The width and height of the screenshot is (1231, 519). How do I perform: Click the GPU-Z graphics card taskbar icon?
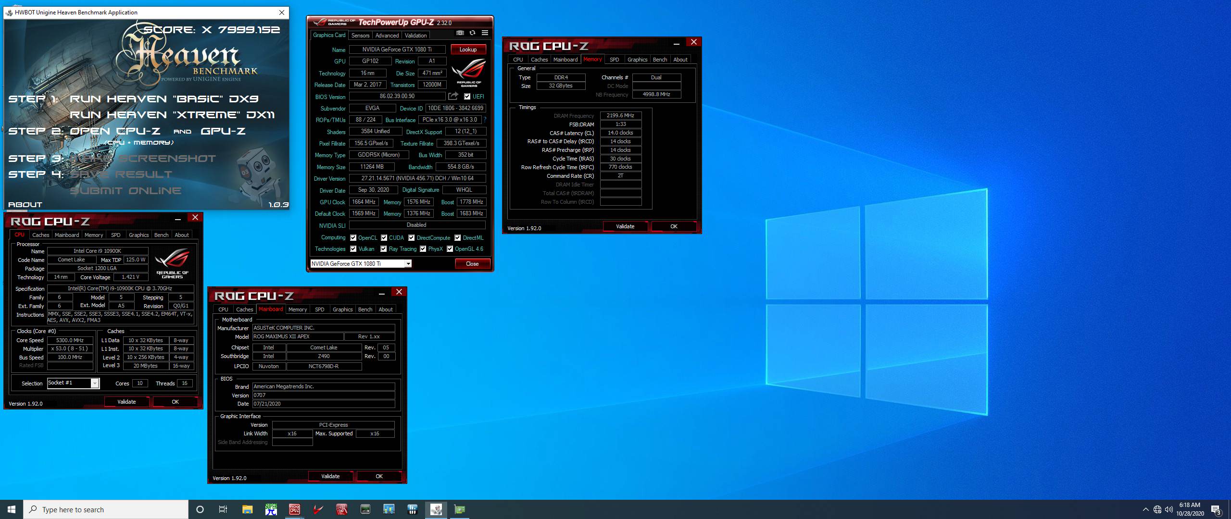pyautogui.click(x=460, y=509)
